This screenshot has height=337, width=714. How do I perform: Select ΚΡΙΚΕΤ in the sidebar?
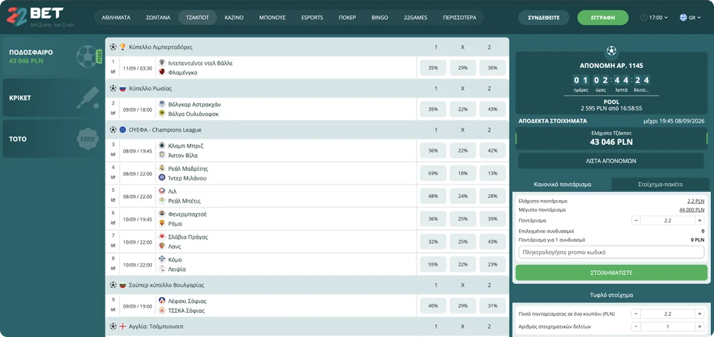click(x=51, y=97)
